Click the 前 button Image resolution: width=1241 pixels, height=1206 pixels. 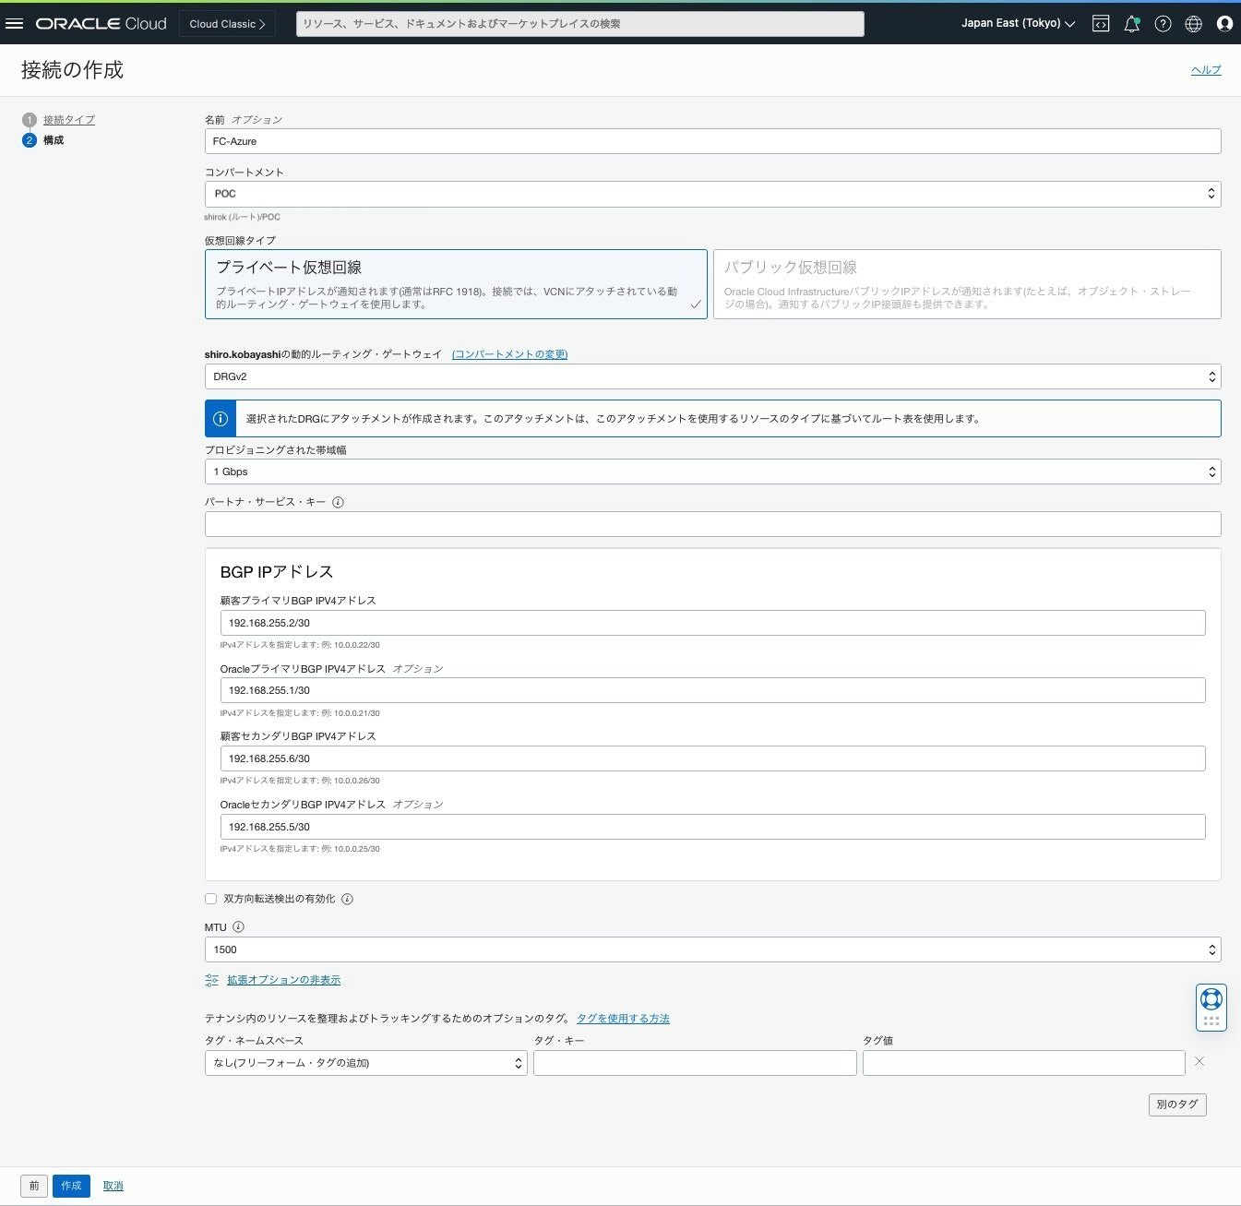[34, 1186]
